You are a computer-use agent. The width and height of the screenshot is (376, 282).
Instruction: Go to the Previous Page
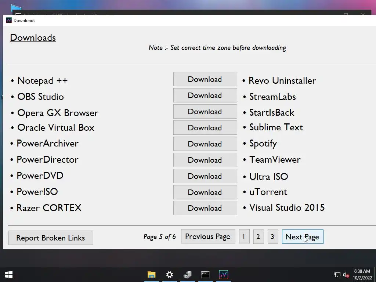click(208, 236)
